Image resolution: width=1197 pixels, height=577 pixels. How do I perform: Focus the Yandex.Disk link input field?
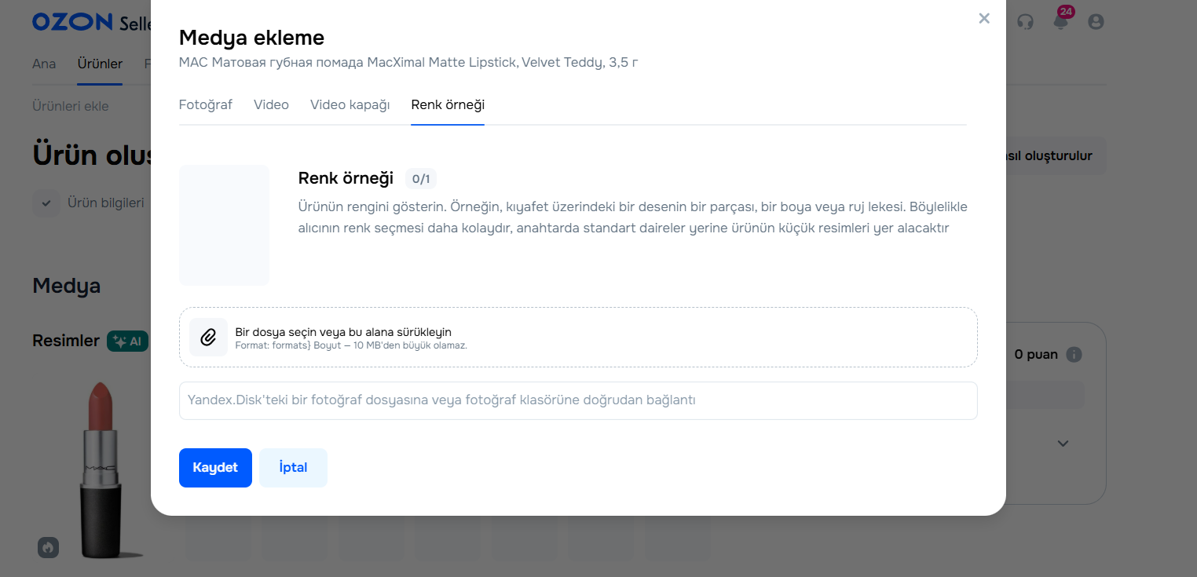tap(578, 400)
